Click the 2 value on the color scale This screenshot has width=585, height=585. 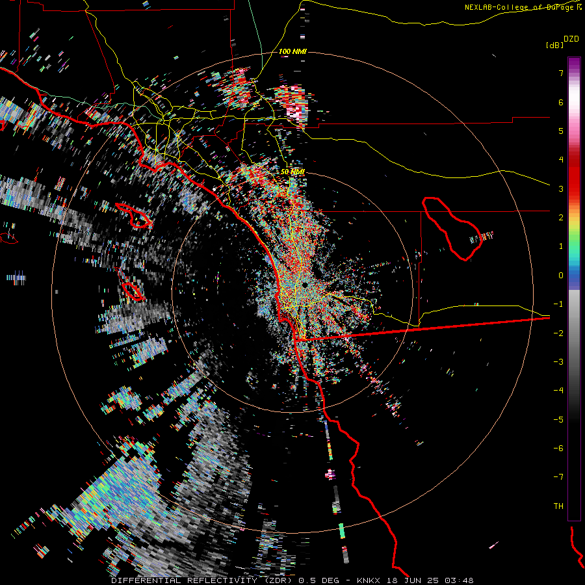(561, 218)
